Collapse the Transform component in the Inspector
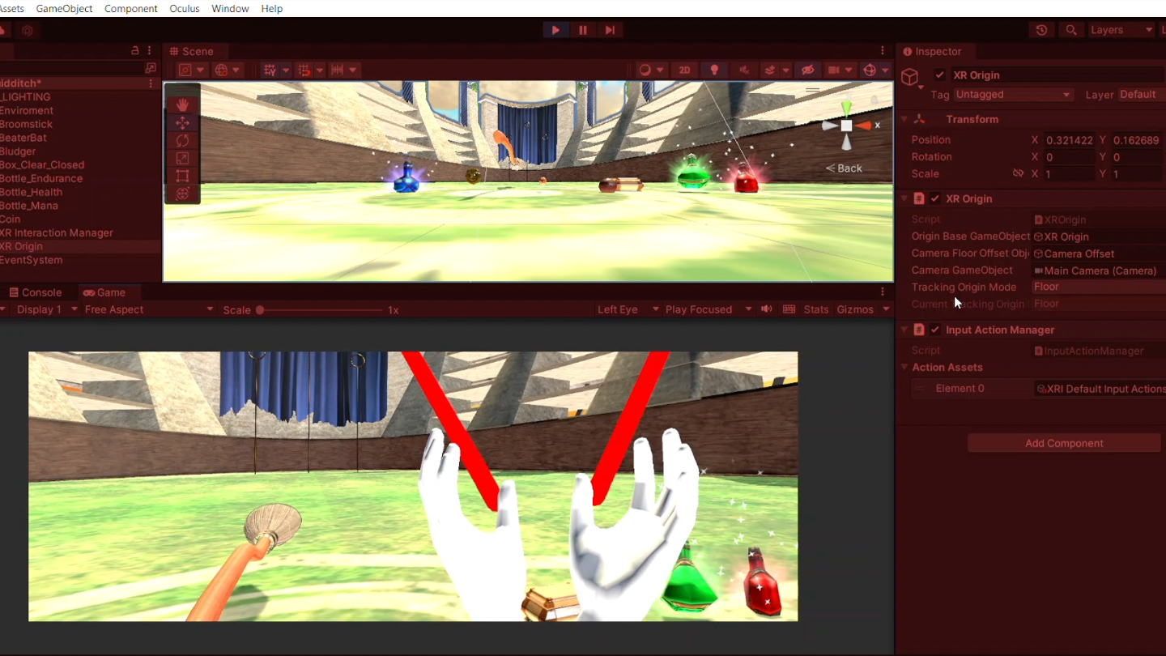 pyautogui.click(x=904, y=119)
